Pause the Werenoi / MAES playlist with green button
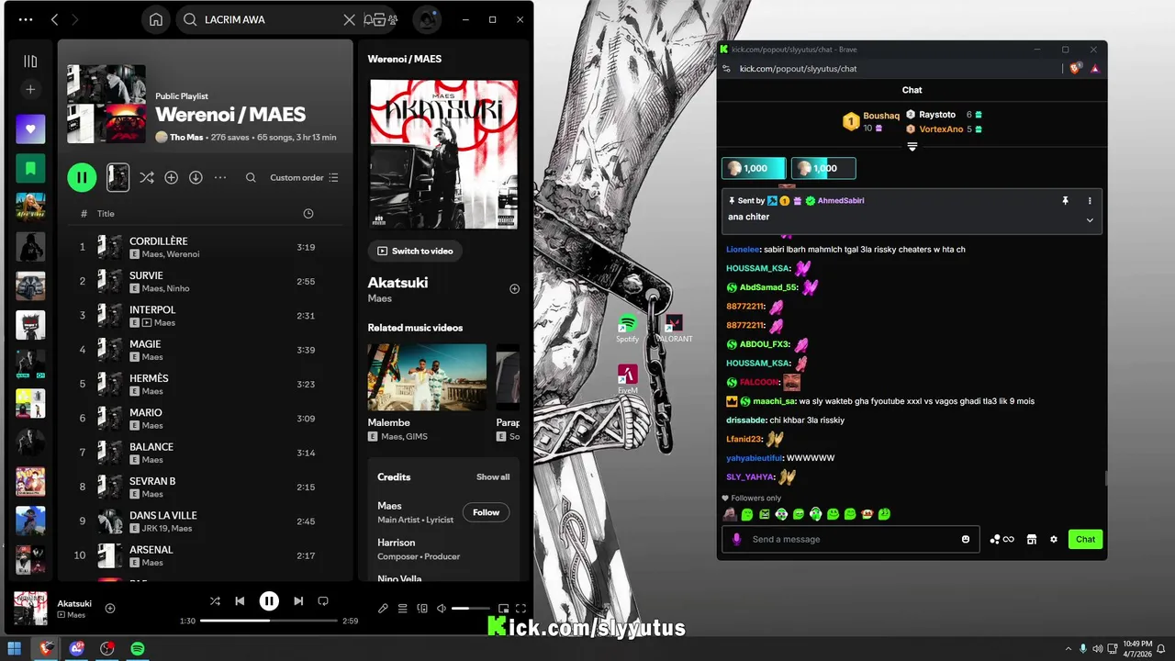 tap(82, 177)
